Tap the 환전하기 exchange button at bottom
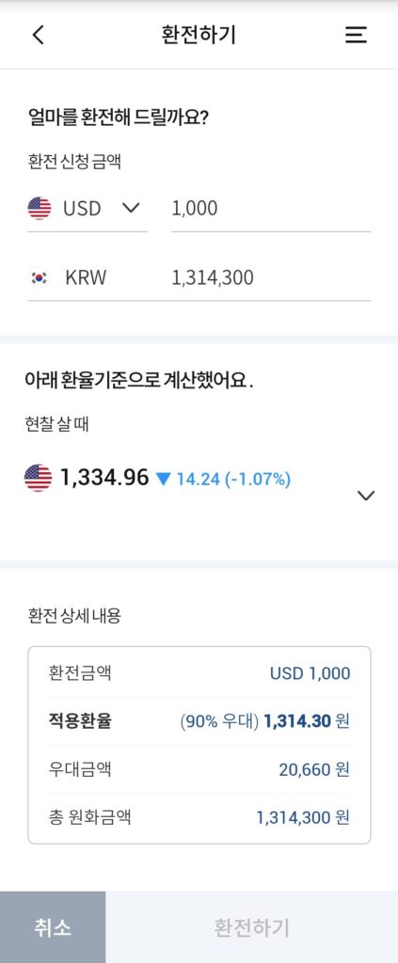Viewport: 398px width, 963px height. coord(252,927)
